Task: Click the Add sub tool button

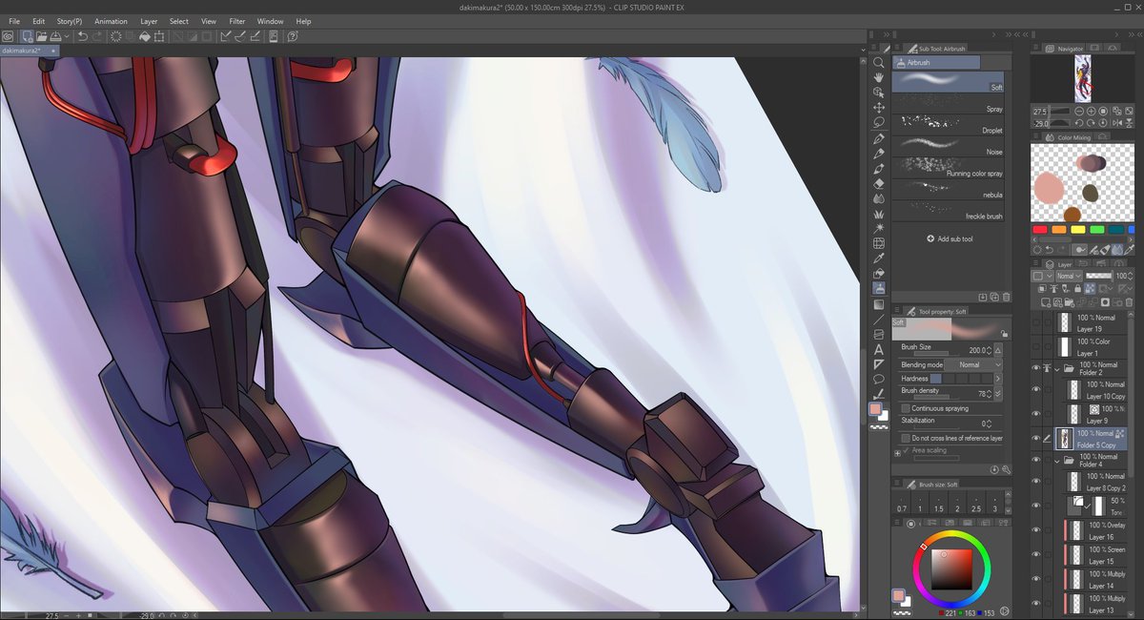Action: 949,238
